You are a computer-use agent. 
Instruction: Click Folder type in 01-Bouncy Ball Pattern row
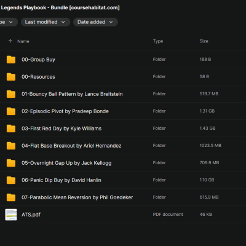[159, 93]
